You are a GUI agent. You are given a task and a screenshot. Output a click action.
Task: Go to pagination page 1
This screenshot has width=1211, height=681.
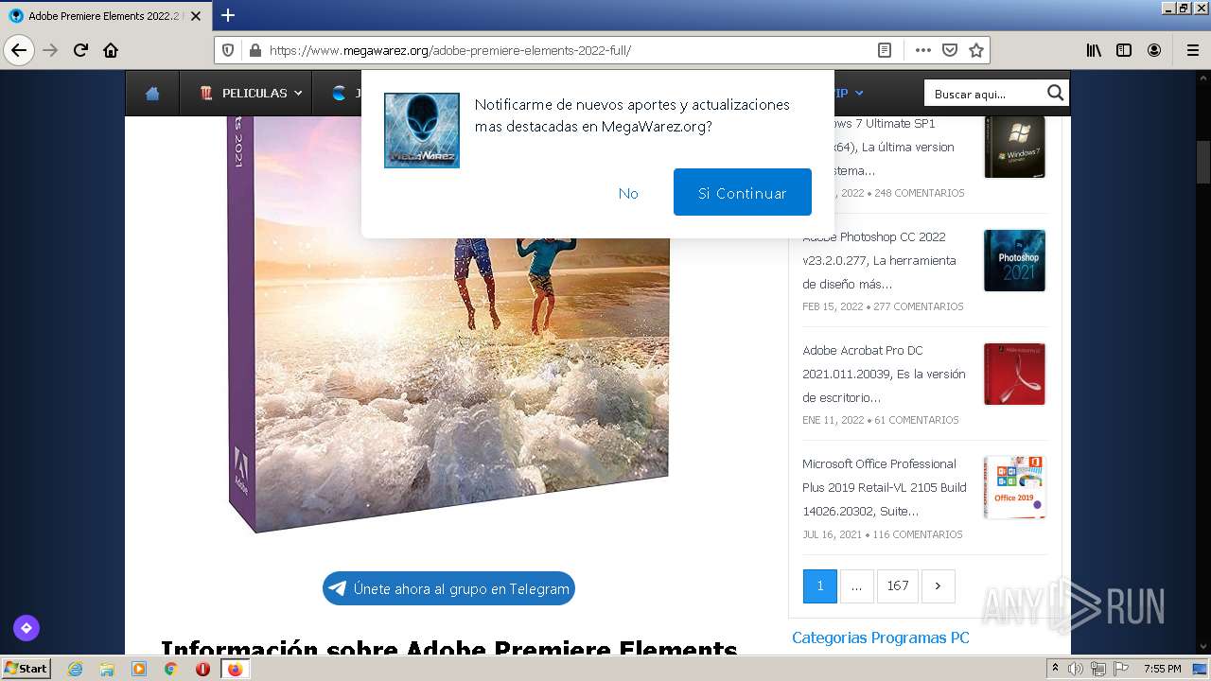pyautogui.click(x=820, y=585)
